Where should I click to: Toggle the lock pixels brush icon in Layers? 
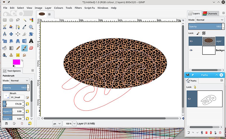click(198, 33)
